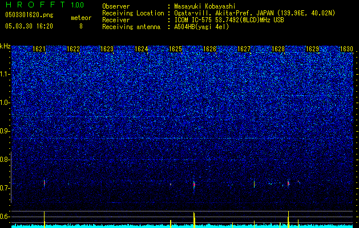Click the 1.0 kHz frequency label
Image resolution: width=359 pixels, height=228 pixels.
(5, 103)
